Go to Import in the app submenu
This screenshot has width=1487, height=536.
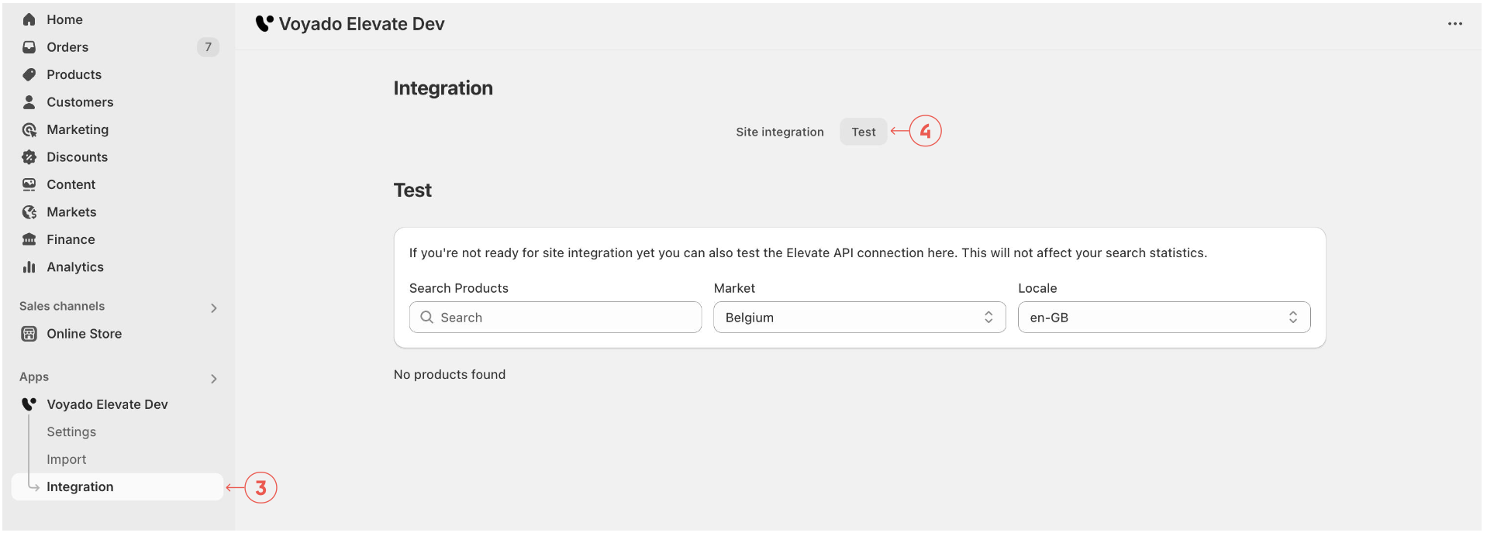pos(67,459)
